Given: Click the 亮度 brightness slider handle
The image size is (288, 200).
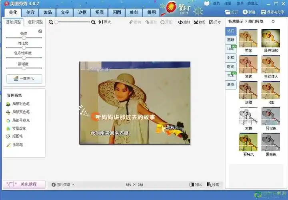Looking at the screenshot, I should (x=24, y=38).
